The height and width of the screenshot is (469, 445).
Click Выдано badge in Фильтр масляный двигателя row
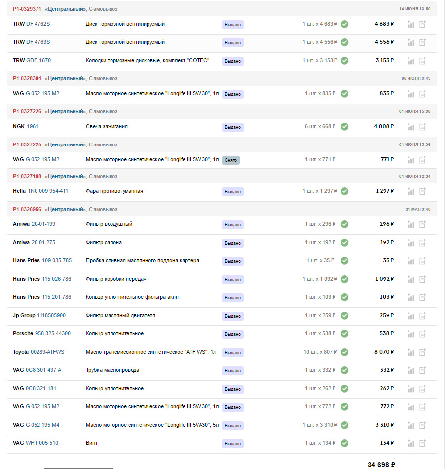(233, 316)
